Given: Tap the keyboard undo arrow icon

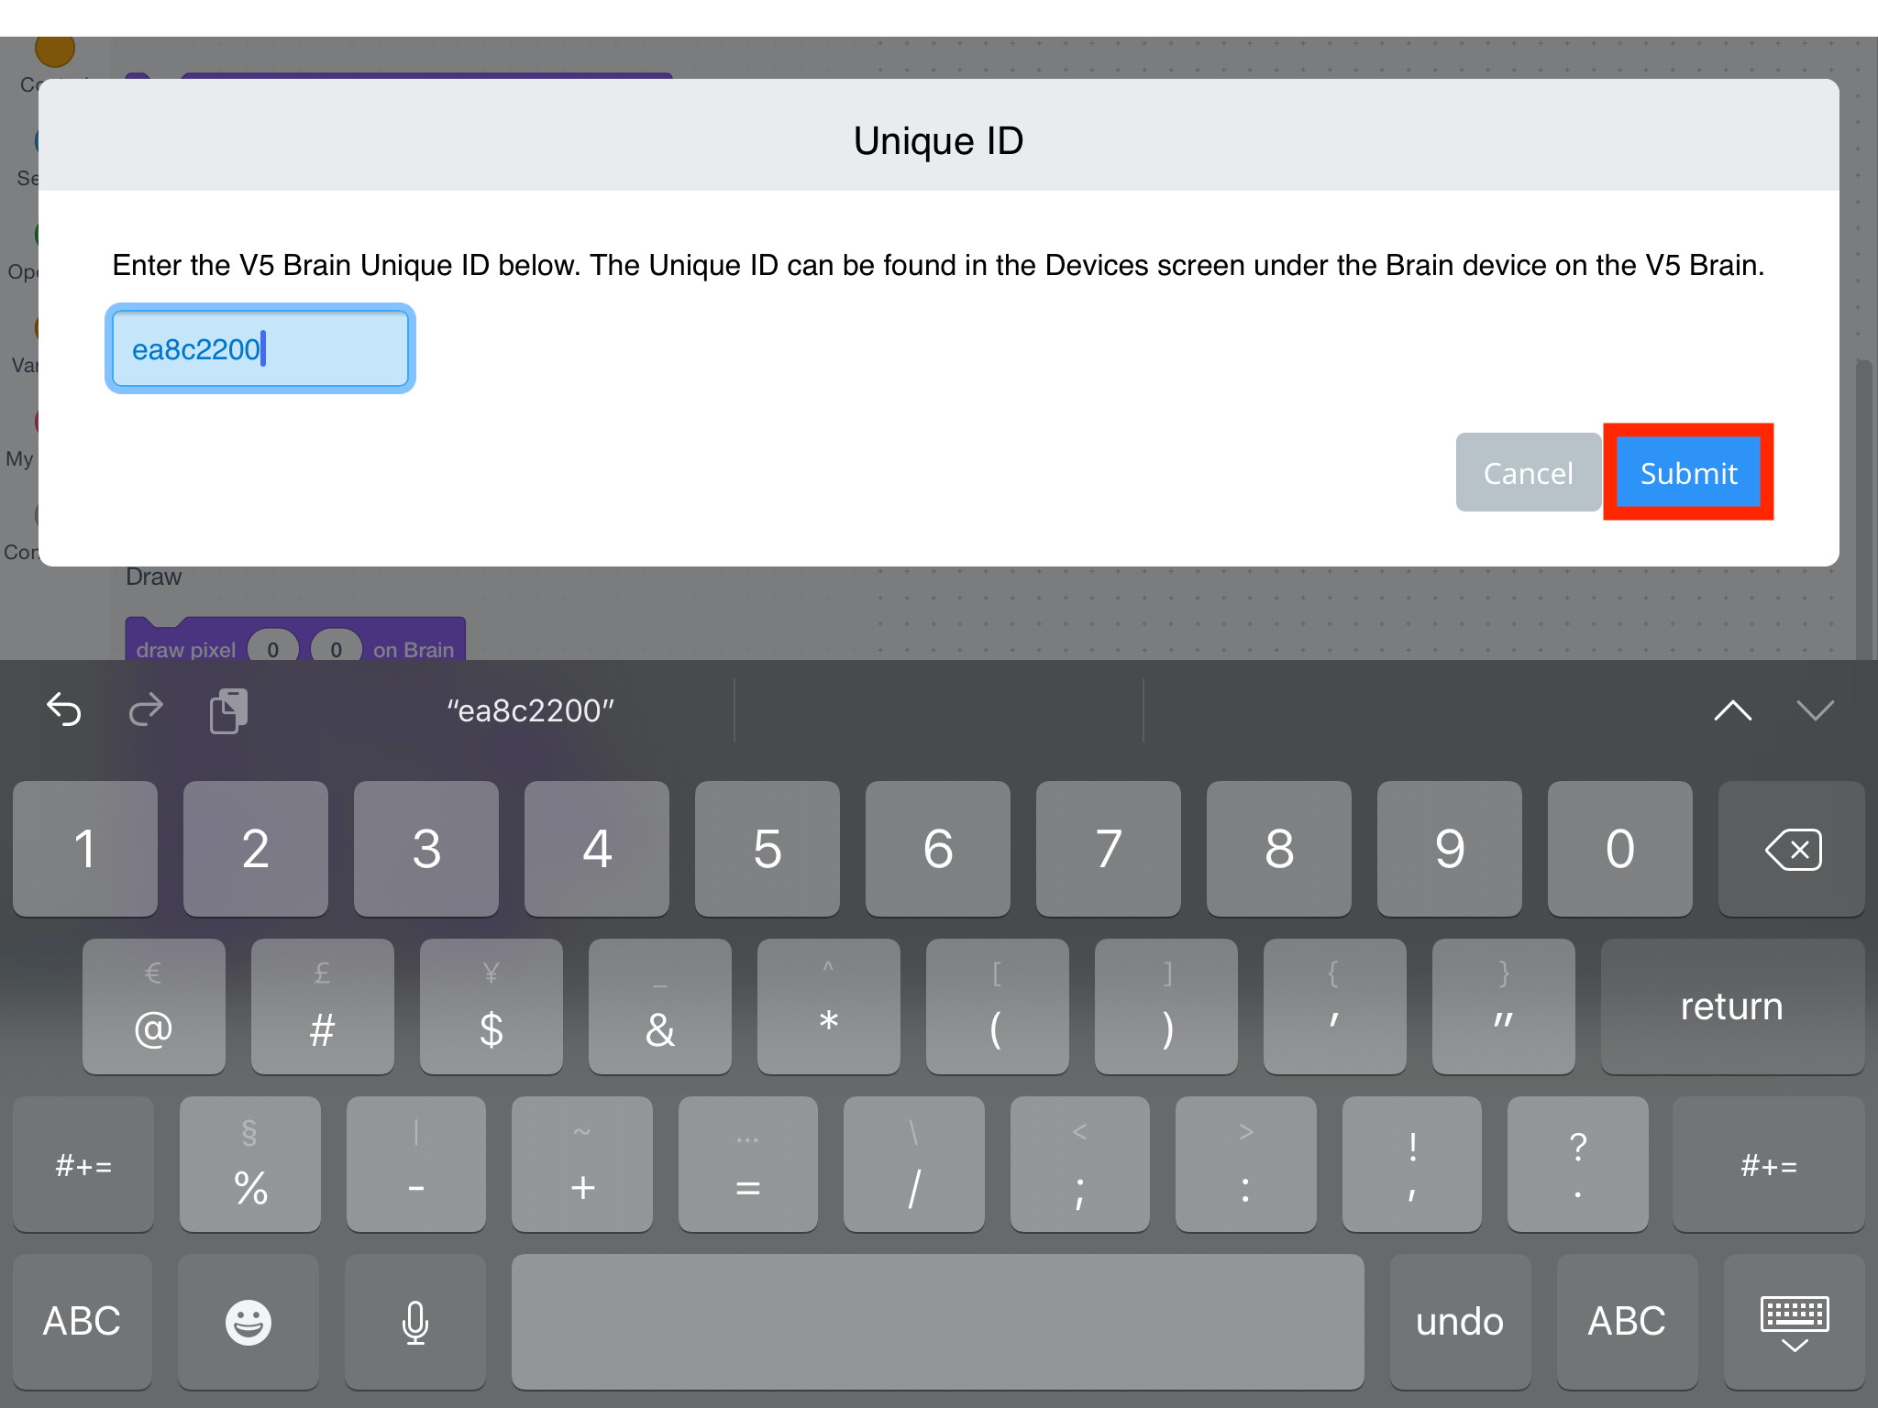Looking at the screenshot, I should [64, 709].
